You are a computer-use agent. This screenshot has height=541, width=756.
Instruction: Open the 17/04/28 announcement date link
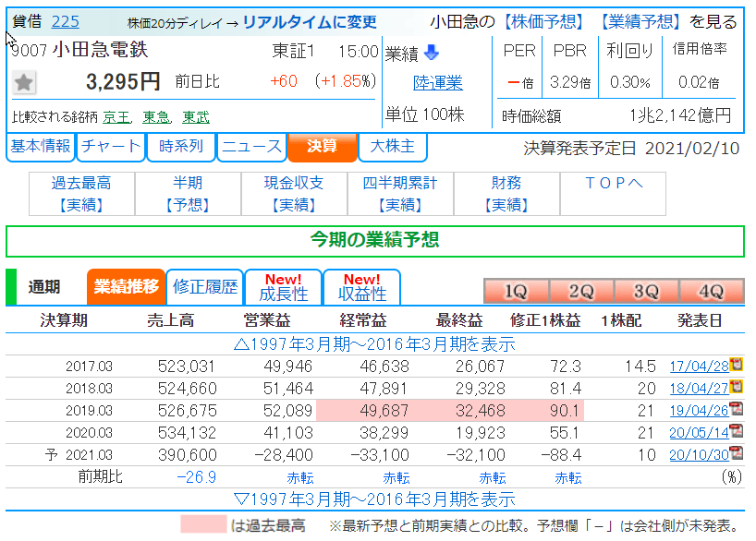coord(699,367)
